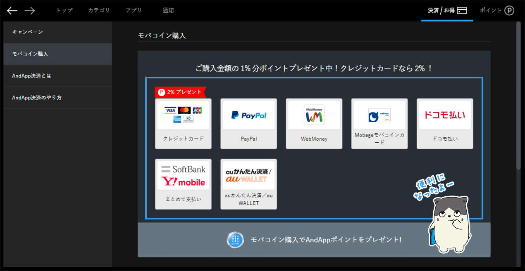Switch to the カテゴリ tab

[99, 11]
